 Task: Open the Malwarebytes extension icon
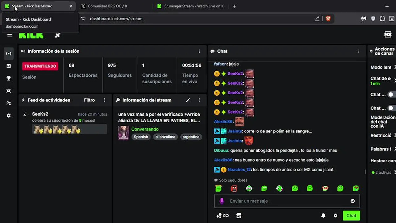point(364,19)
